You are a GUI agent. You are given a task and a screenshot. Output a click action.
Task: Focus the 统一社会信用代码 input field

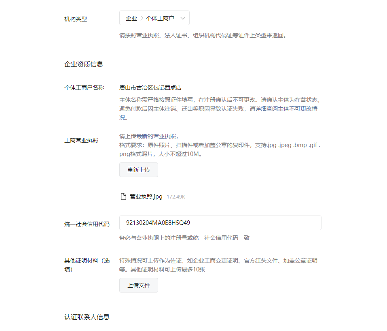[220, 223]
